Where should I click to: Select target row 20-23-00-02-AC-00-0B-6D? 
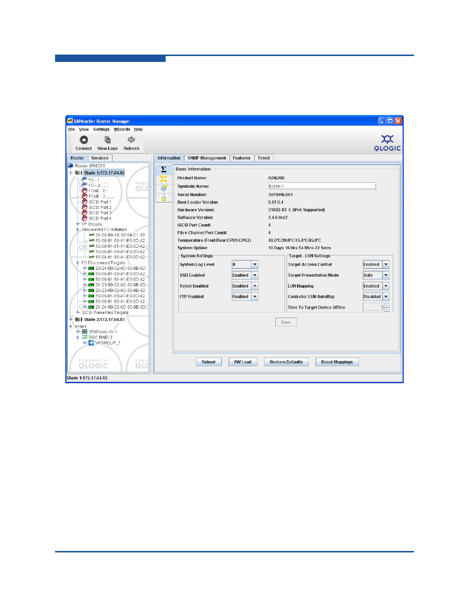point(120,290)
